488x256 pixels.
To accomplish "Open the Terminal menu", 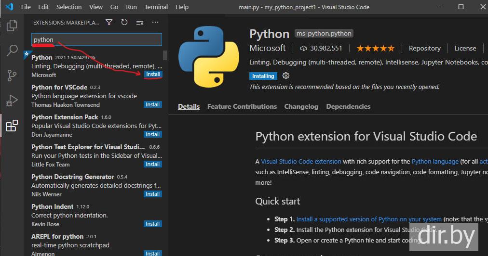I will click(x=156, y=7).
